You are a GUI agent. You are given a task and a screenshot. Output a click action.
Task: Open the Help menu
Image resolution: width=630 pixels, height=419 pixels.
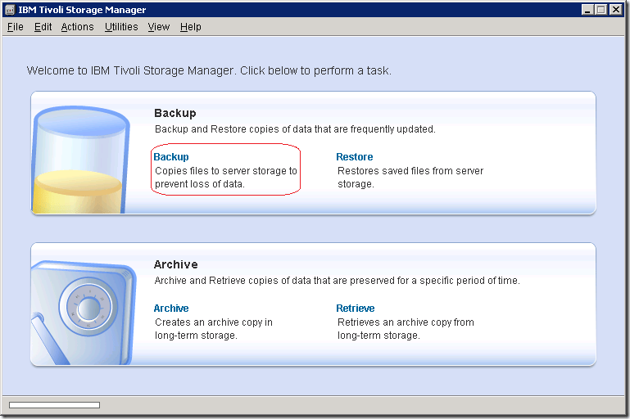[x=190, y=27]
